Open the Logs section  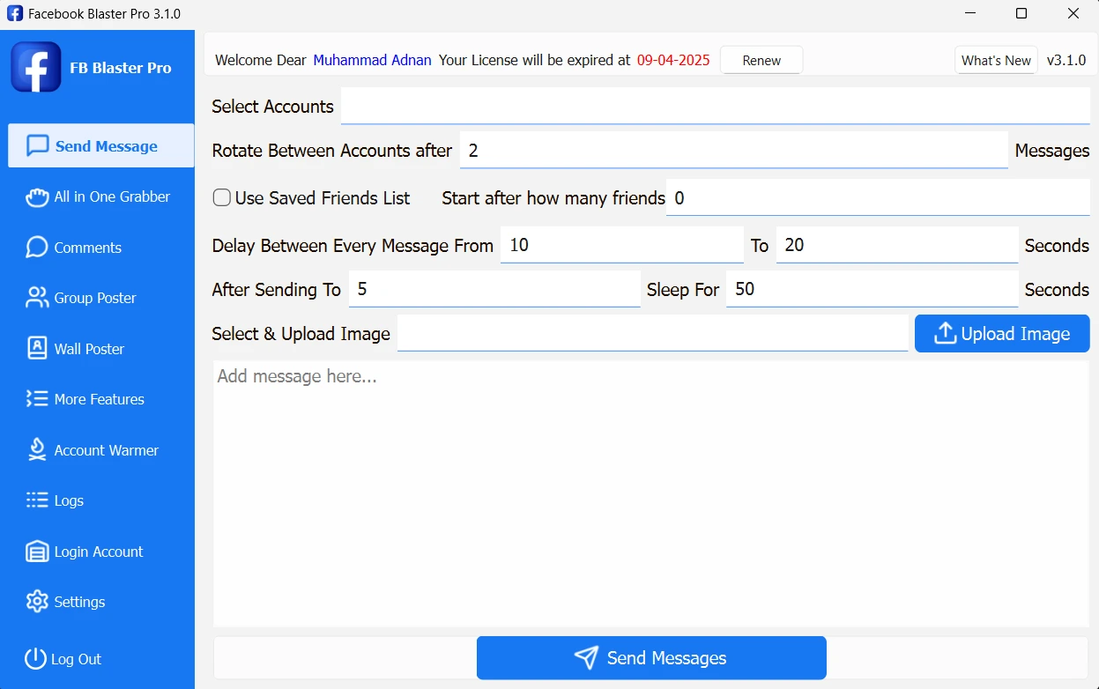(x=68, y=500)
